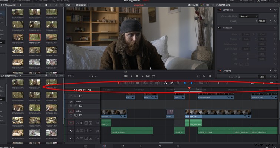The width and height of the screenshot is (280, 148).
Task: Click the color bypass icon above viewer
Action: (202, 5)
